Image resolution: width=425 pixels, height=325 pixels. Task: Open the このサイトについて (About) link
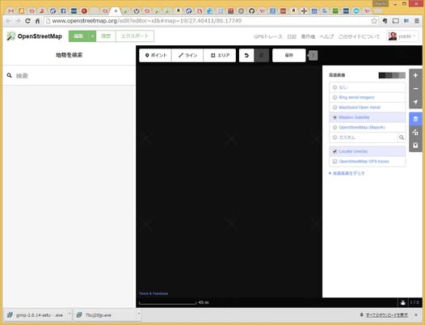point(359,36)
